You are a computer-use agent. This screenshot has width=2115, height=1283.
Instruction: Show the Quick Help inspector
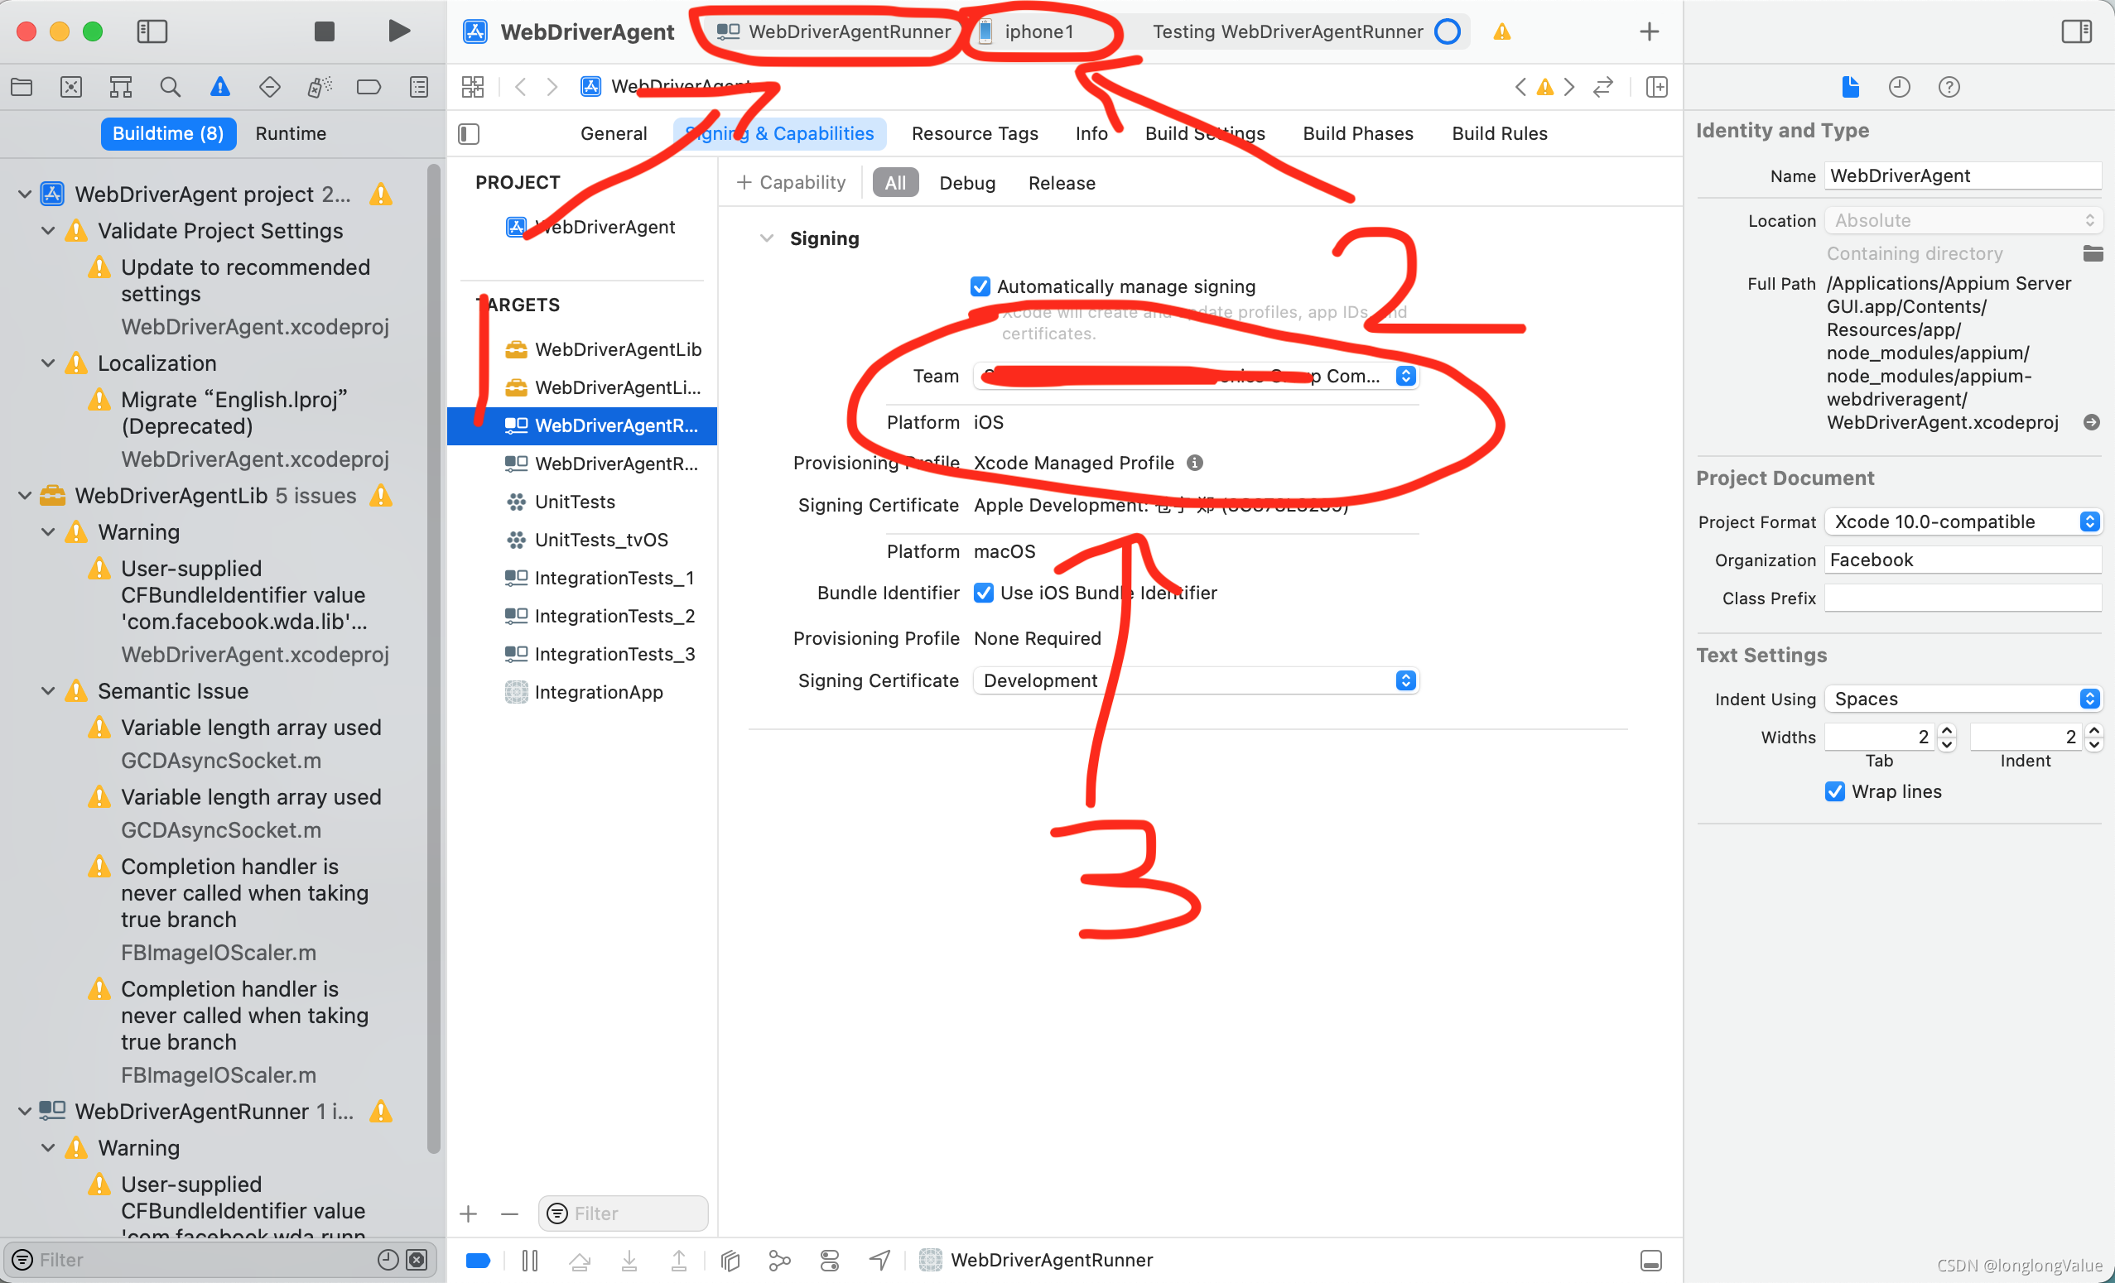[1949, 87]
